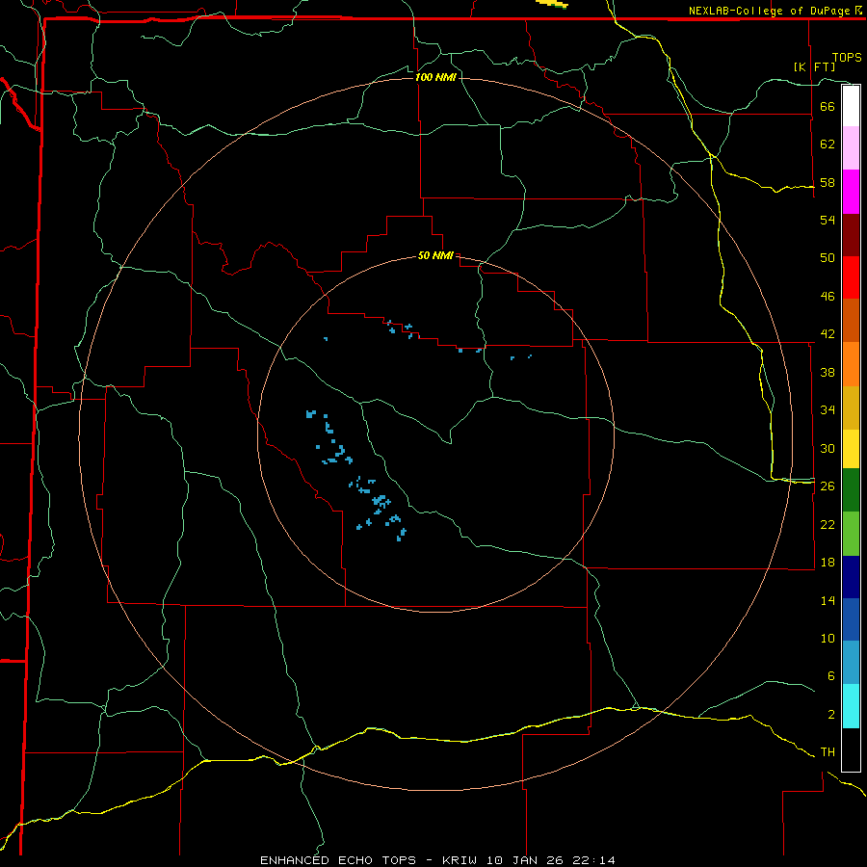Click the orange band between 42 and 38

coord(851,364)
